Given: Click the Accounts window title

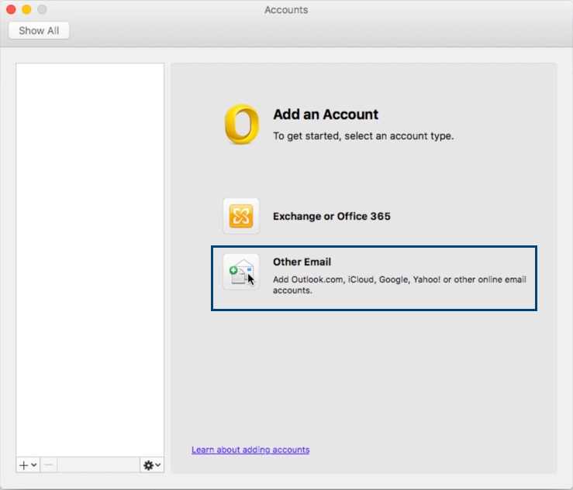Looking at the screenshot, I should pos(286,10).
